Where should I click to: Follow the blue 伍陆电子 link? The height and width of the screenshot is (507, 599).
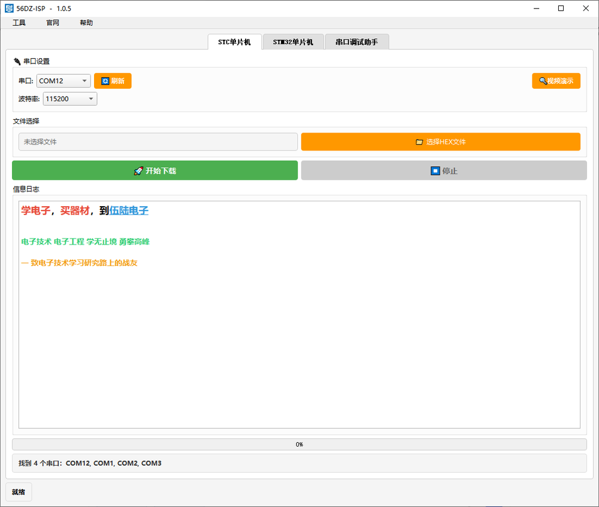click(129, 211)
